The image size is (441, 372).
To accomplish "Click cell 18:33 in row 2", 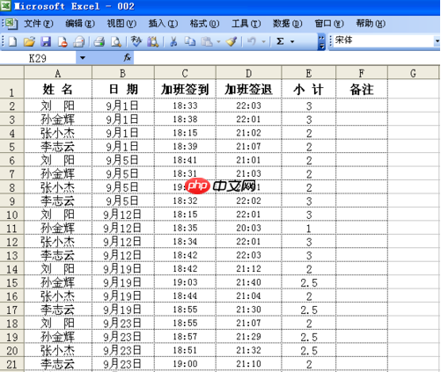I will pos(185,106).
